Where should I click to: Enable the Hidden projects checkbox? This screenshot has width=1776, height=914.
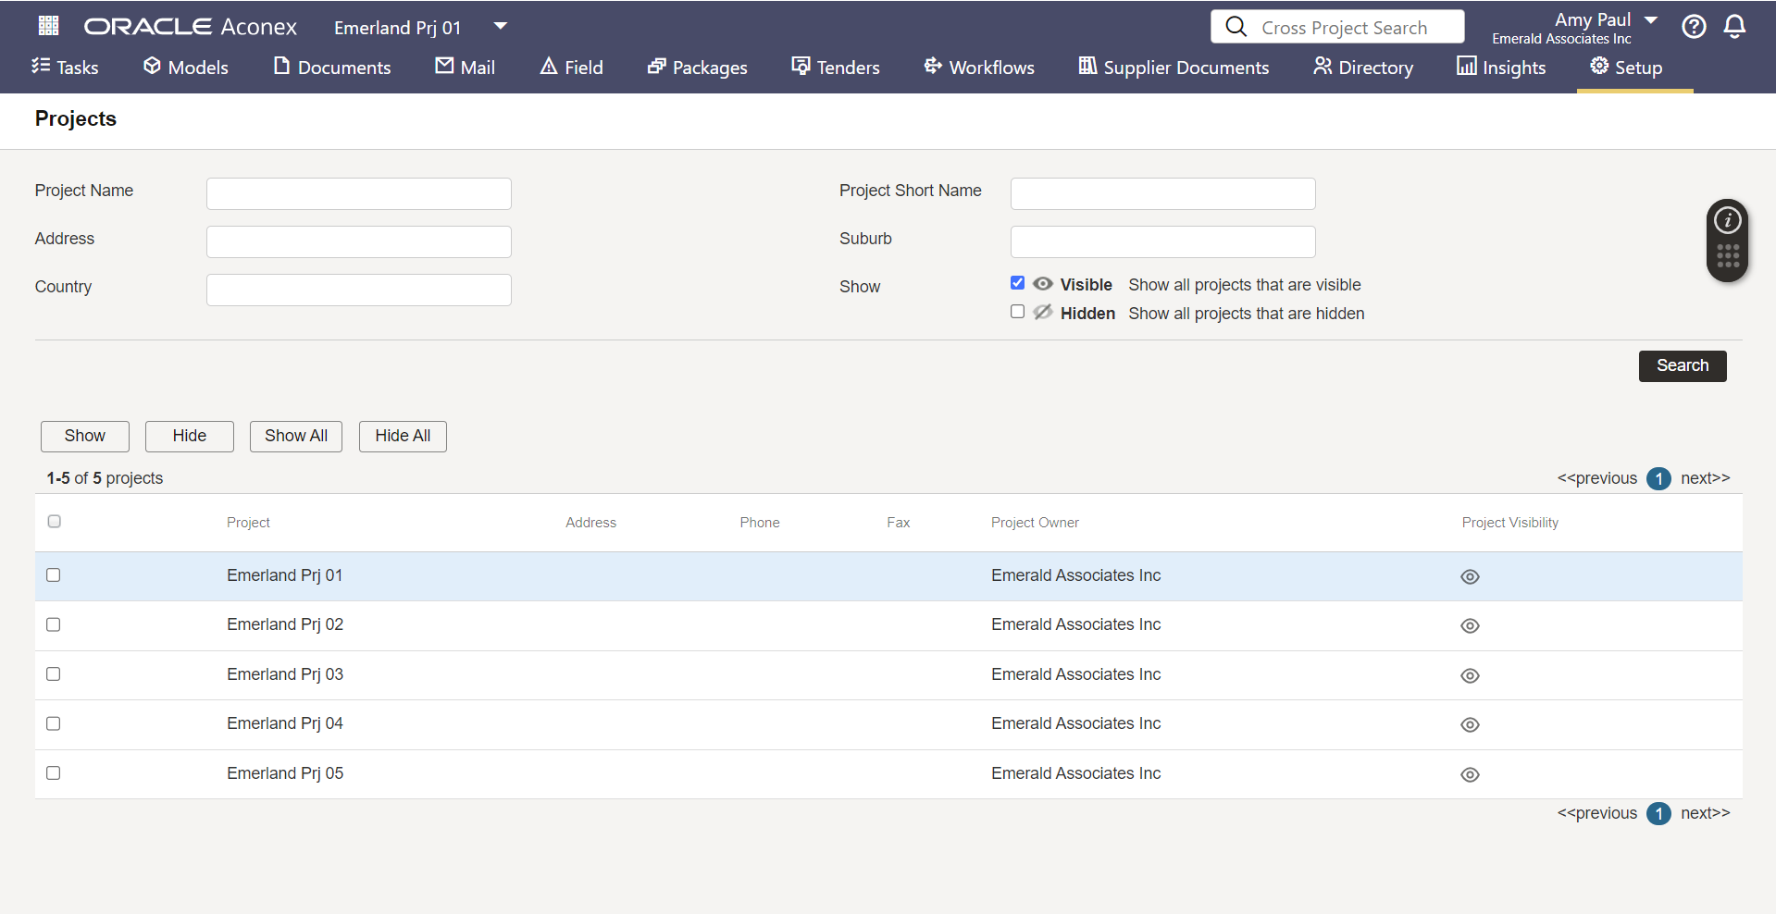(x=1017, y=312)
